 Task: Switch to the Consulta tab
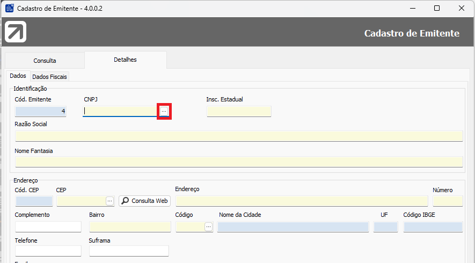pyautogui.click(x=45, y=61)
